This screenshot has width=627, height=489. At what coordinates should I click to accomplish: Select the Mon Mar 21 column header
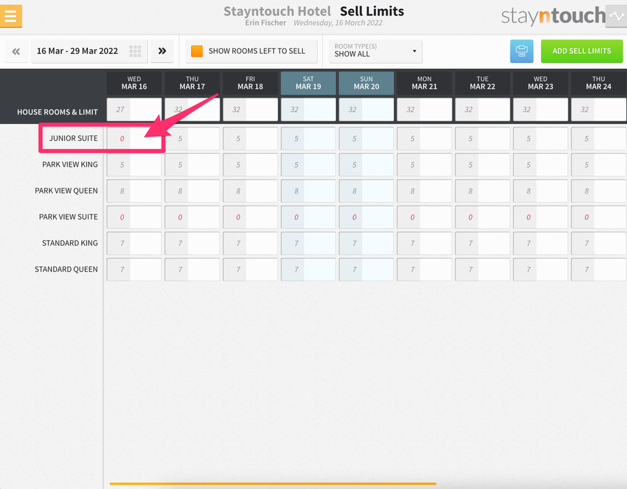[425, 83]
